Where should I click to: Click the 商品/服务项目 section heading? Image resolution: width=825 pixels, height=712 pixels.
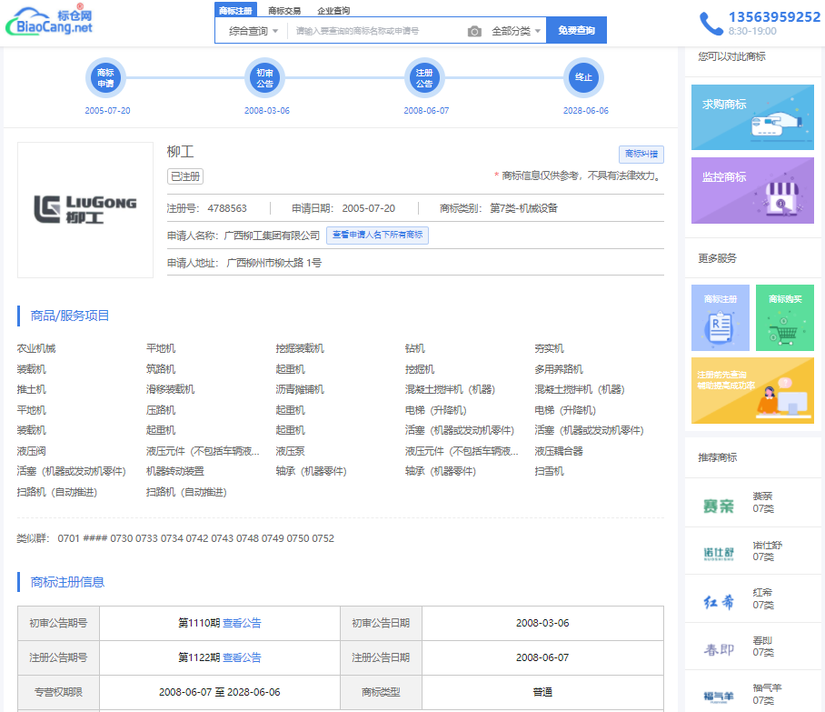tap(69, 316)
